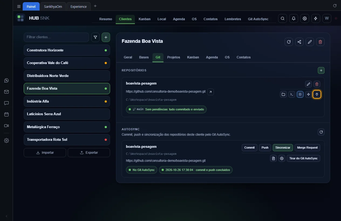Click the Commit button
The image size is (341, 221).
click(250, 148)
